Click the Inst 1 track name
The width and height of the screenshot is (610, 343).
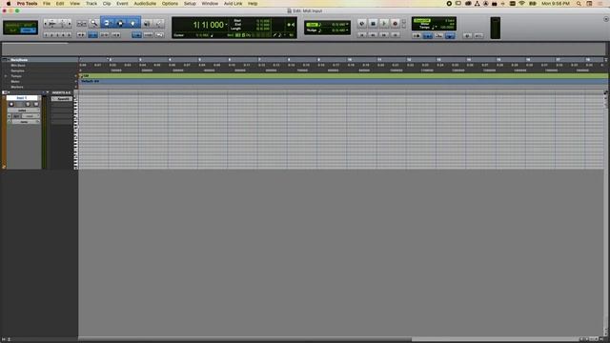(x=22, y=98)
